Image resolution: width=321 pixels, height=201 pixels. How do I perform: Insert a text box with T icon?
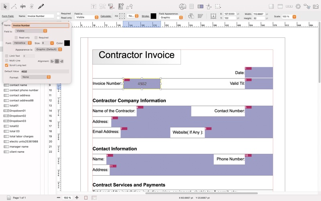pyautogui.click(x=93, y=6)
